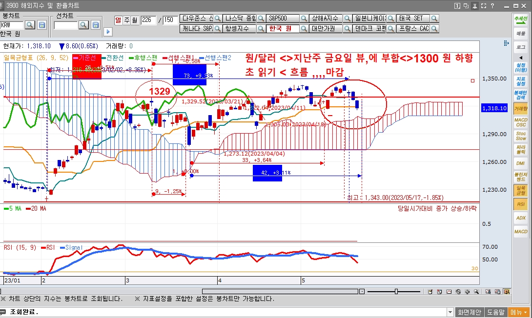Load the 프랑스 CAC index chart

click(413, 29)
